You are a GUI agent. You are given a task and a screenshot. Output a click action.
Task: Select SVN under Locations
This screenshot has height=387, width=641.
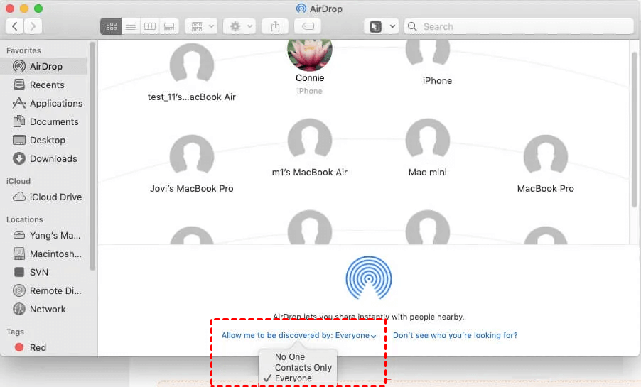tap(43, 272)
